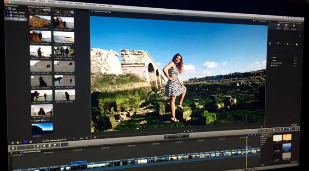Select the clip of two people among trees
This screenshot has height=171, width=309.
pyautogui.click(x=64, y=51)
